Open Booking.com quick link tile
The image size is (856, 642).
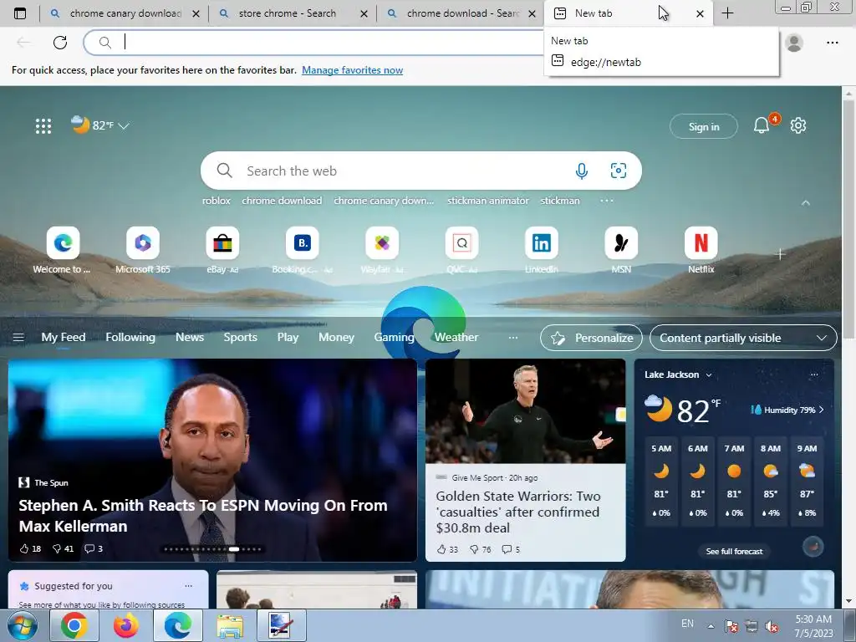[x=302, y=251]
